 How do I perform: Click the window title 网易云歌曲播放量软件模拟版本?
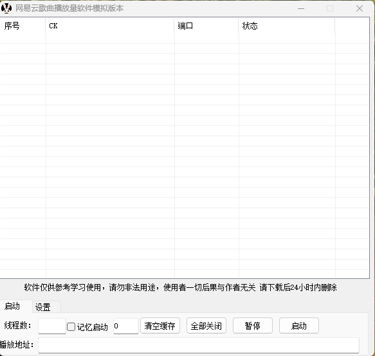coord(69,8)
